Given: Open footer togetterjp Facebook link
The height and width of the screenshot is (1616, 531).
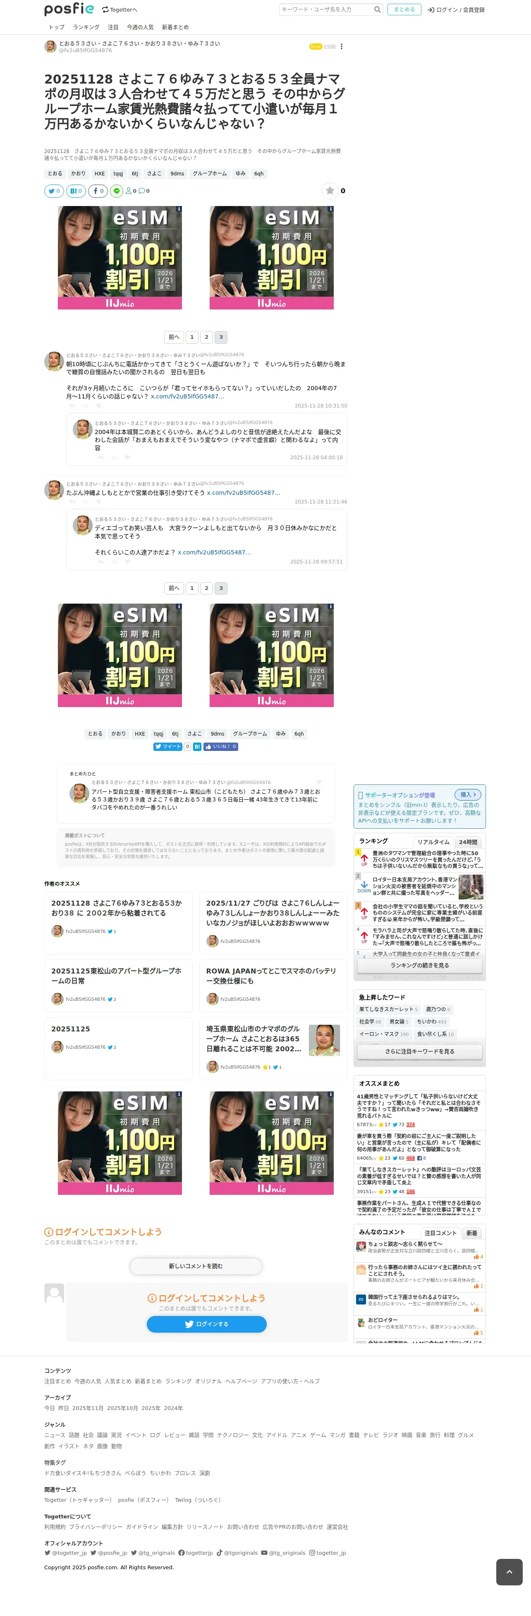Looking at the screenshot, I should tap(196, 1553).
